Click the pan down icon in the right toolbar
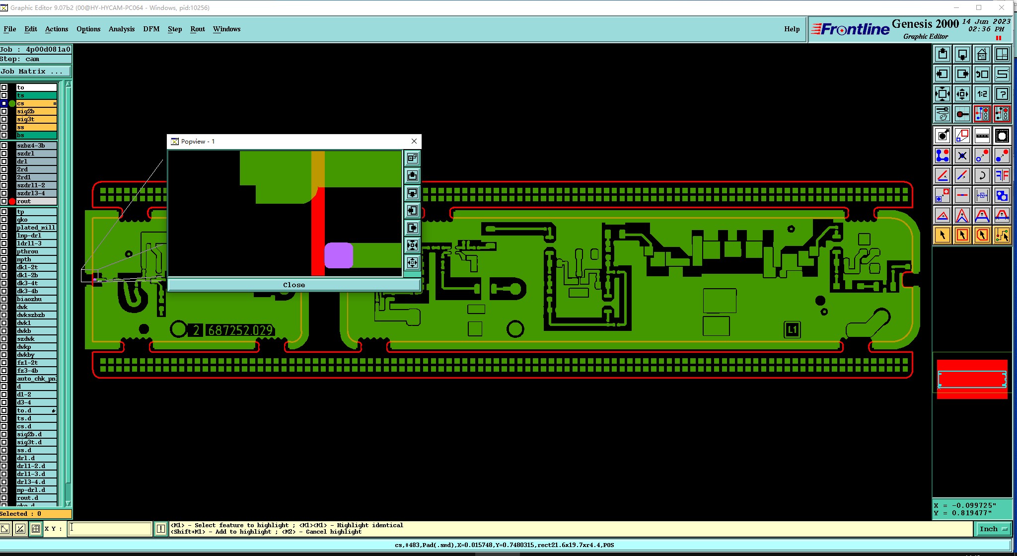This screenshot has height=556, width=1017. click(x=962, y=54)
